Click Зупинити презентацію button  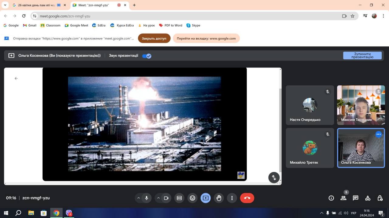362,55
